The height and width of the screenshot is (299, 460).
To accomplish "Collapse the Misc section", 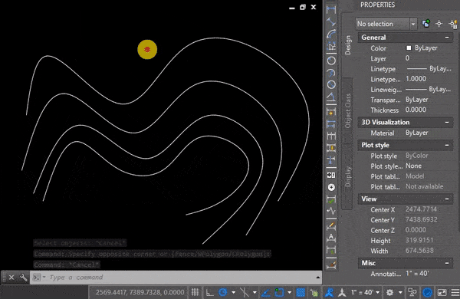I will (x=447, y=263).
